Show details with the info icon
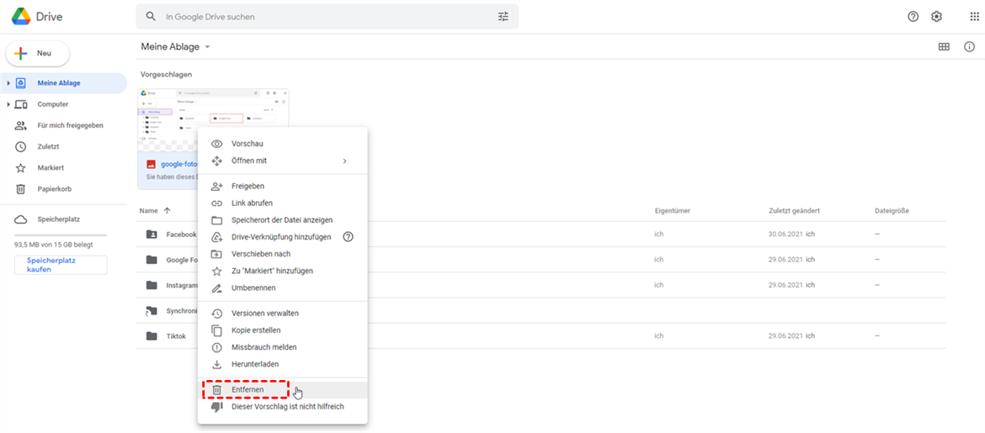Image resolution: width=985 pixels, height=433 pixels. click(969, 47)
